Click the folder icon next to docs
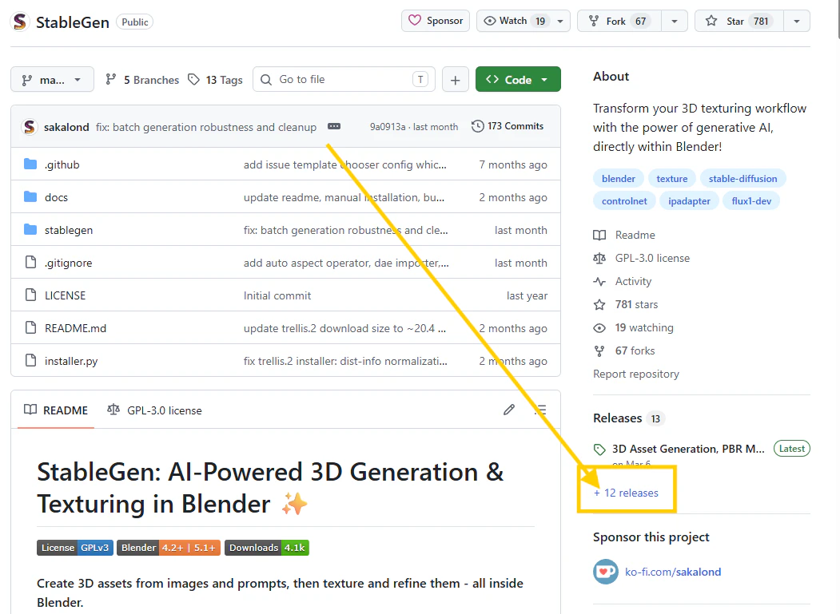 coord(30,197)
